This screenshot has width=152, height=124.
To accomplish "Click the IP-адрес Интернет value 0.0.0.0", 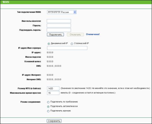I will coord(50,75).
